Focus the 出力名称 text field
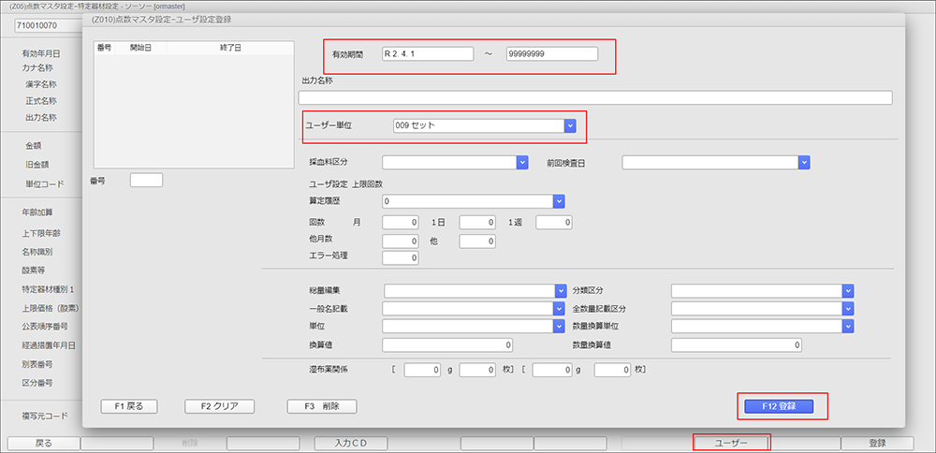 tap(594, 97)
